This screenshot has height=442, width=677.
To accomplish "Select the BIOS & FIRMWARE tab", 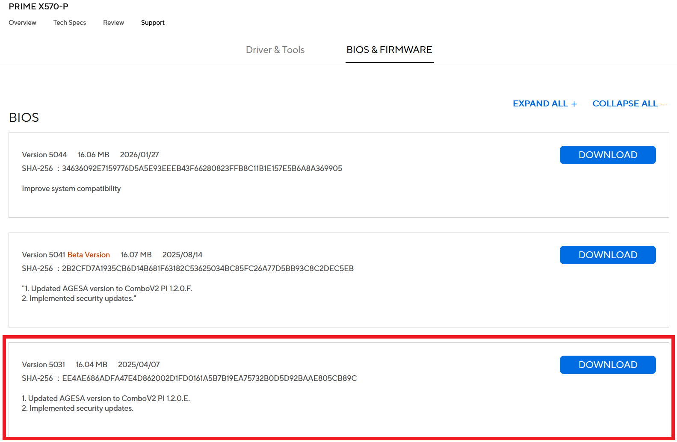I will (x=390, y=50).
